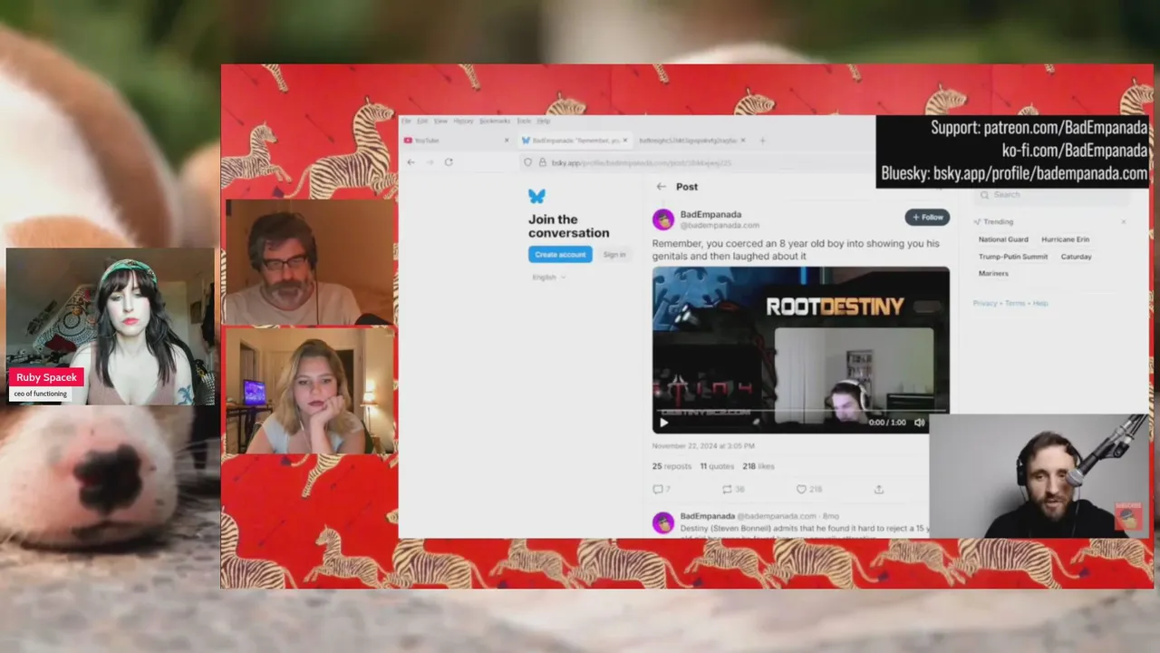
Task: Switch to the BadEmpanada post tab
Action: click(575, 141)
